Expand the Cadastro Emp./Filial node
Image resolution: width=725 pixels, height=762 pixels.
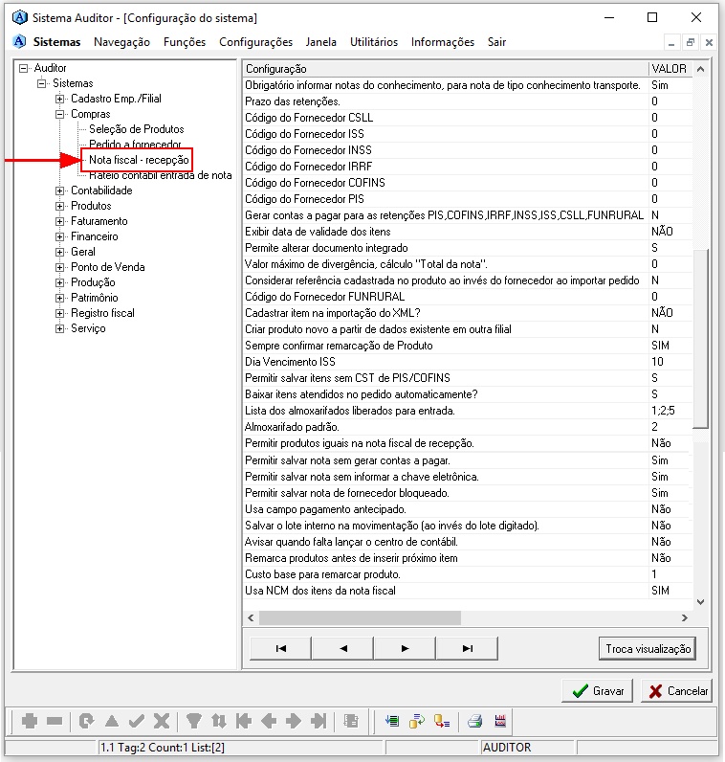coord(59,99)
